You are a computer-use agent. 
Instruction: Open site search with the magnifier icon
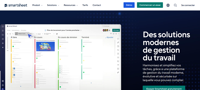tap(175, 5)
